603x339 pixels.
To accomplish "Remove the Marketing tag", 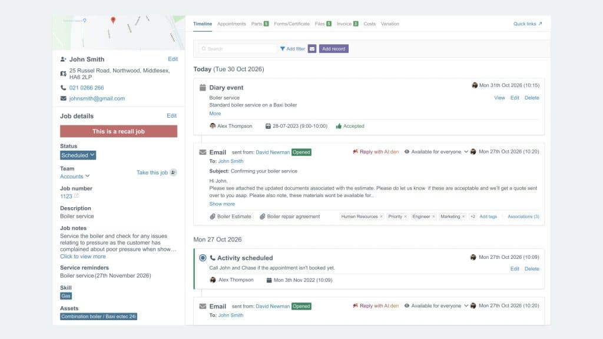I will coord(463,217).
